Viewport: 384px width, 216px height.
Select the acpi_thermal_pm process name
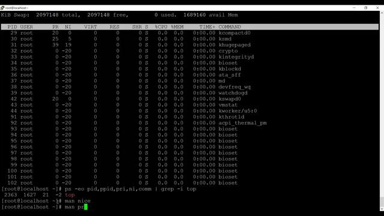click(242, 123)
